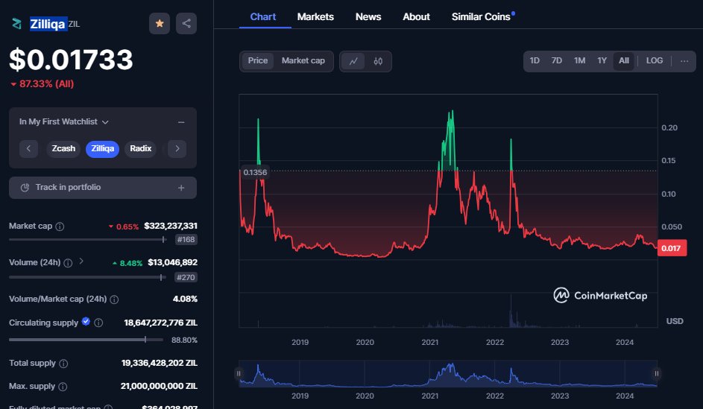Open the Chart tab
Viewport: 703px width, 409px height.
(x=262, y=17)
